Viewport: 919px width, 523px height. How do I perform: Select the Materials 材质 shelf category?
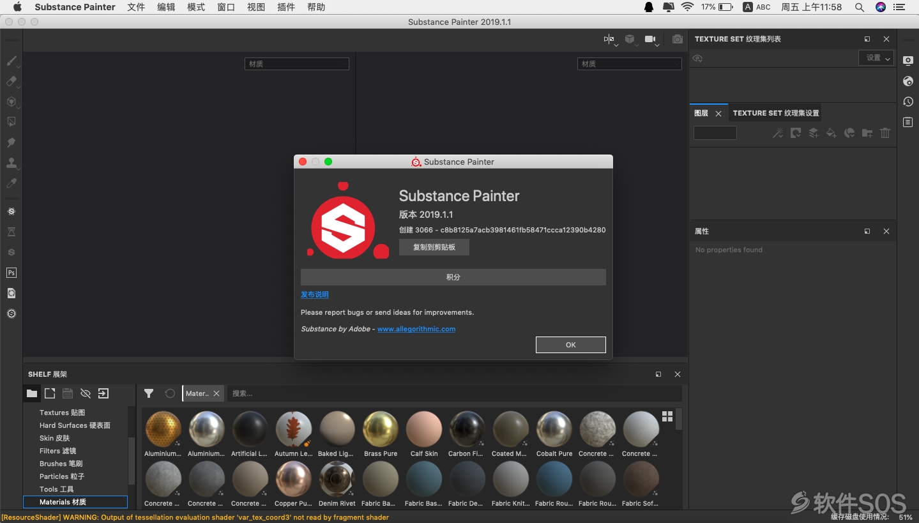75,502
